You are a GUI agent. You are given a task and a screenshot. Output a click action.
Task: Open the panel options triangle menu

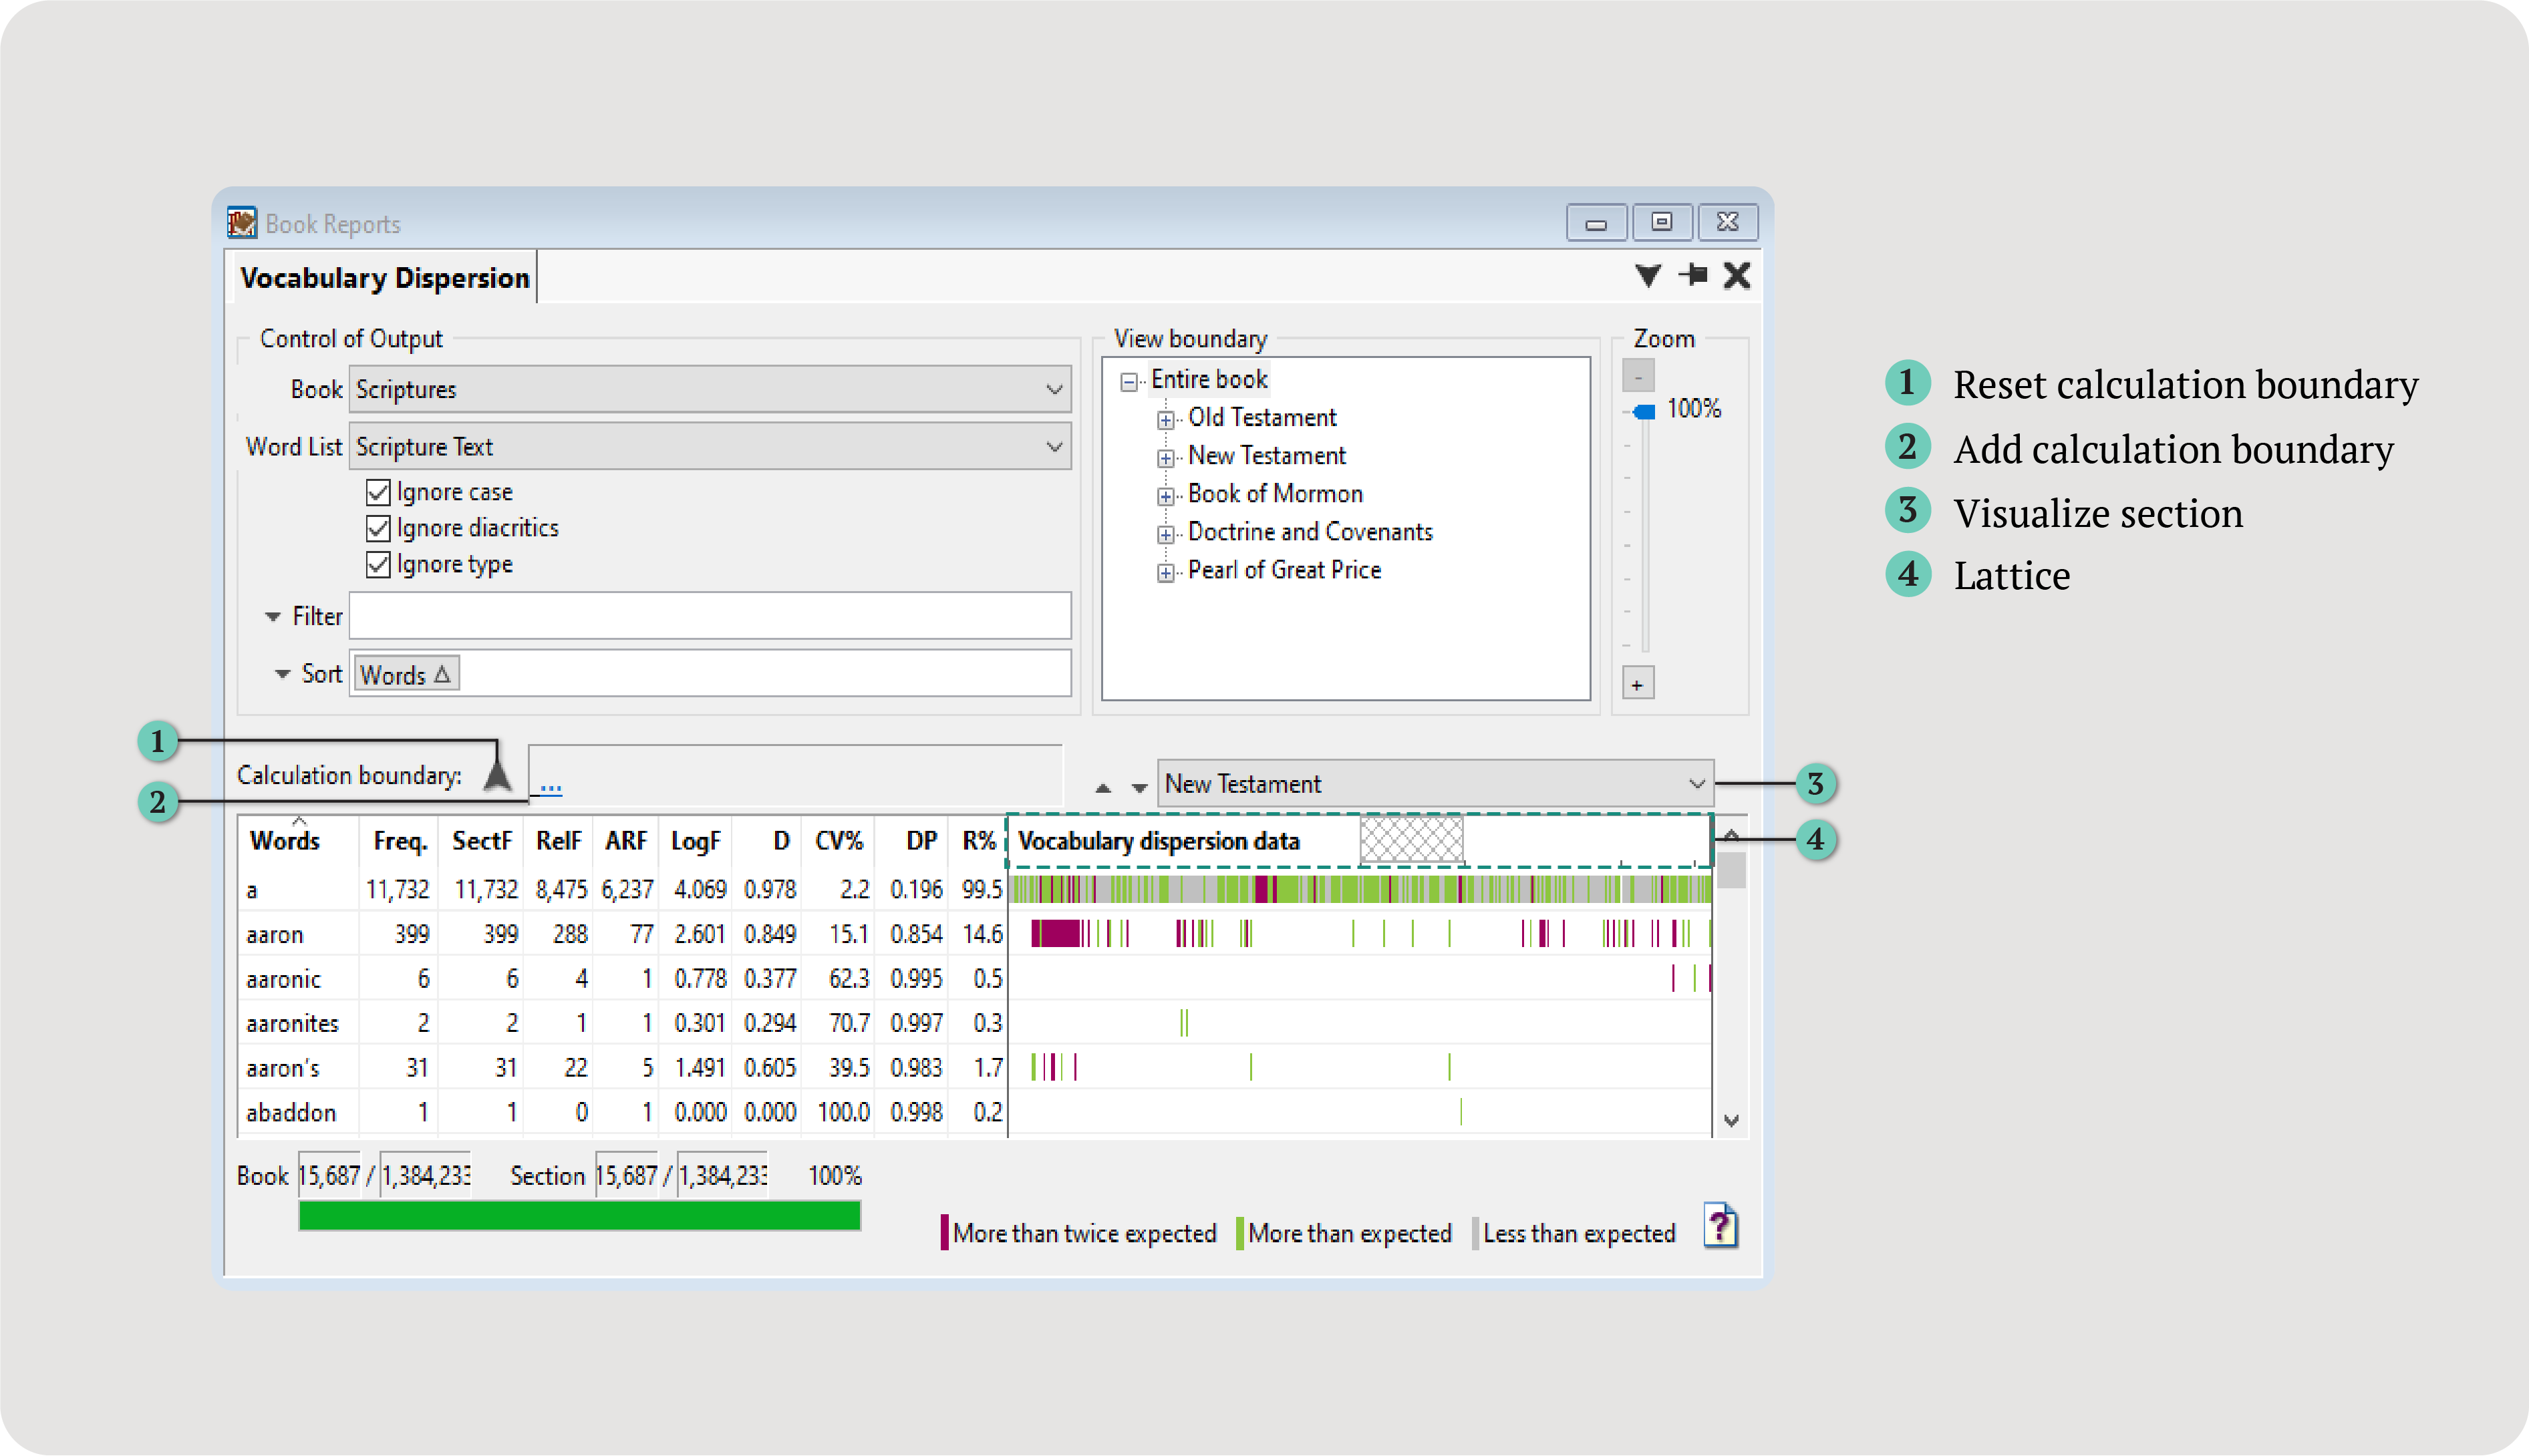point(1648,275)
